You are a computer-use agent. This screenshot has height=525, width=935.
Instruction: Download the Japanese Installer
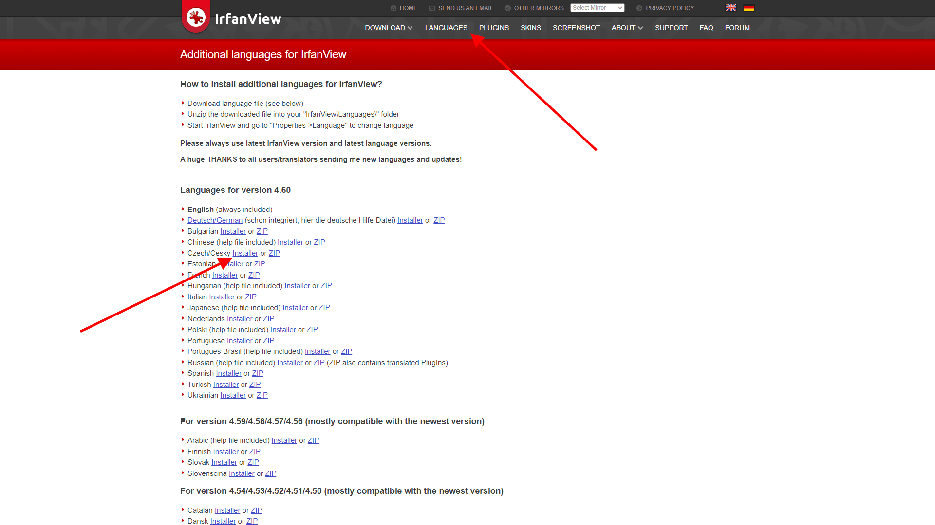tap(295, 308)
